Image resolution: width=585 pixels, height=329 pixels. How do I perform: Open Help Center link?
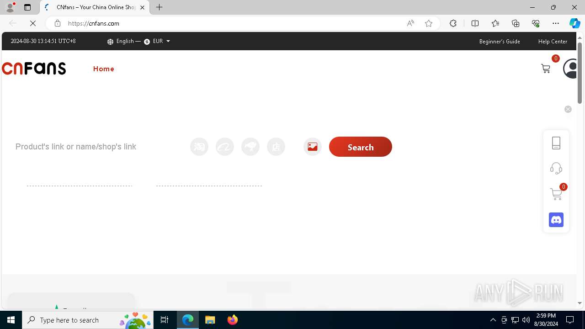pos(553,41)
